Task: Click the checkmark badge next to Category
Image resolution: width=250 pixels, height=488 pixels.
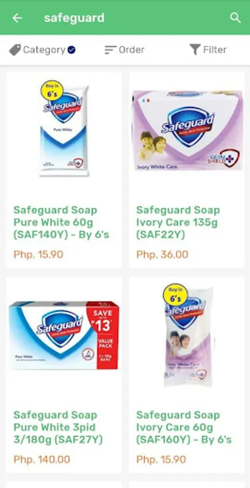Action: [72, 49]
